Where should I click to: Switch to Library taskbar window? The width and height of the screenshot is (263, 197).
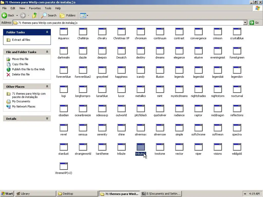[35, 194]
